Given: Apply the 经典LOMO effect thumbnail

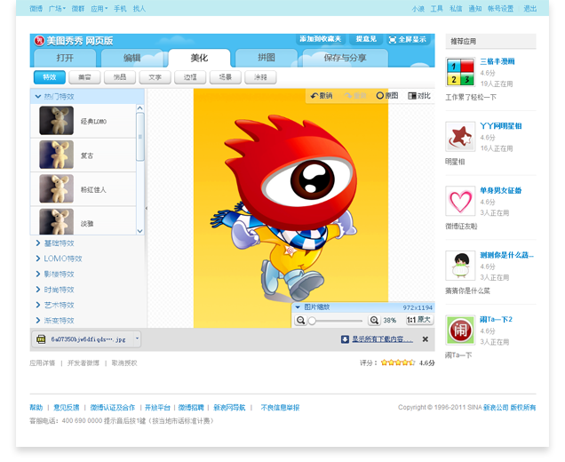Looking at the screenshot, I should coord(56,120).
